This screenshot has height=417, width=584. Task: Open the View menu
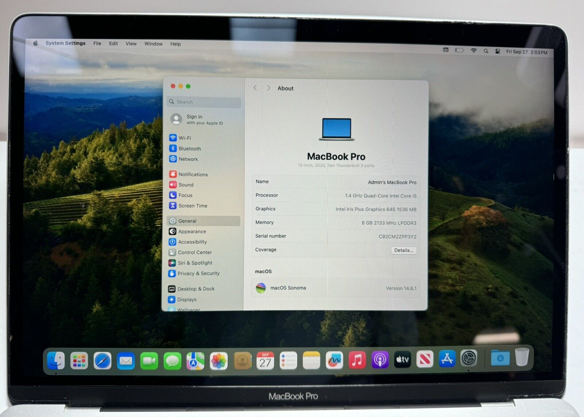click(131, 43)
